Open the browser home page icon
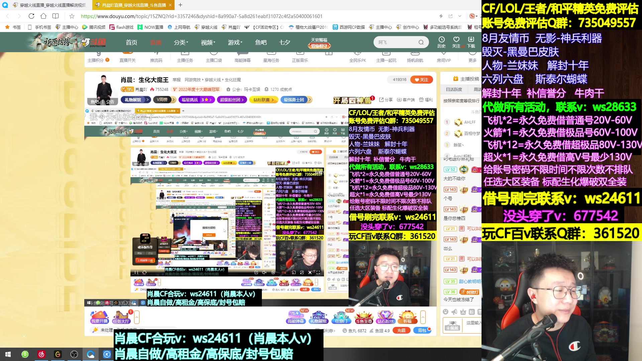Viewport: 642px width, 361px height. tap(43, 16)
